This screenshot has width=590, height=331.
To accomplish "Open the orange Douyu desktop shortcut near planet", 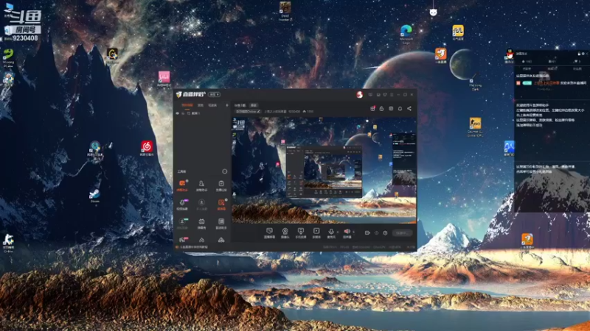I will 440,54.
